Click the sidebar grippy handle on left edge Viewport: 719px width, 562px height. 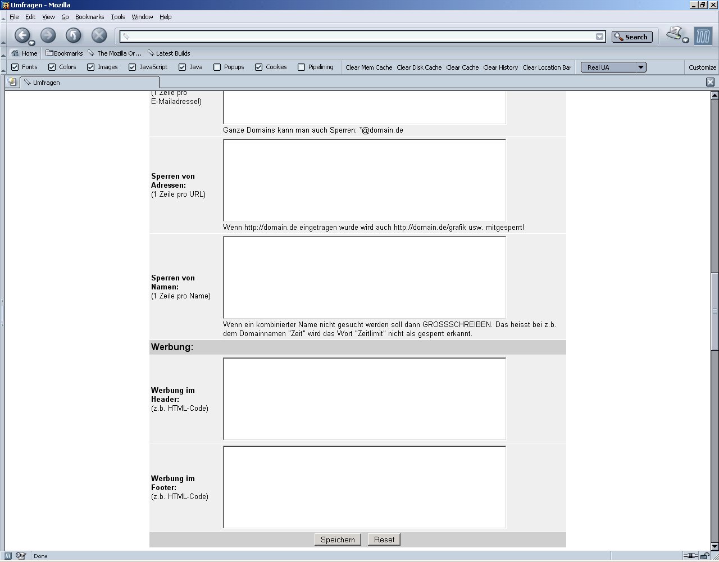pyautogui.click(x=2, y=312)
